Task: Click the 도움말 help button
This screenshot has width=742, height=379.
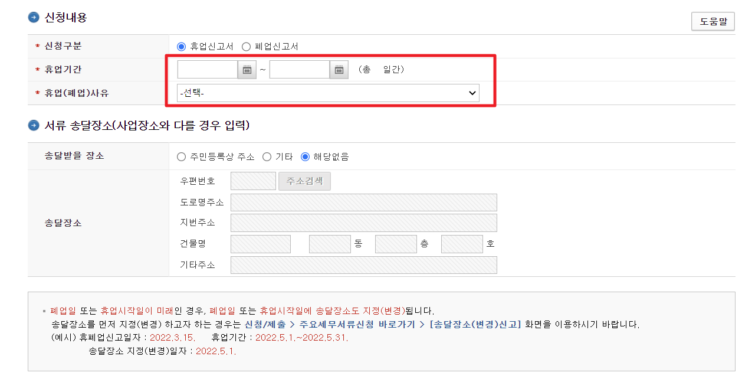Action: [x=713, y=21]
